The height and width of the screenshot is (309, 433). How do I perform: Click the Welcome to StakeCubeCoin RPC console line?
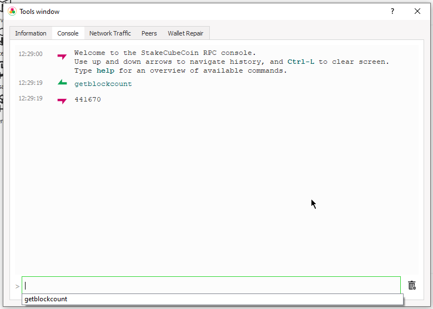click(165, 53)
